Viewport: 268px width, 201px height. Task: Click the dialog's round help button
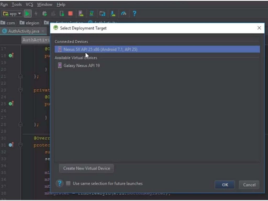[60, 183]
